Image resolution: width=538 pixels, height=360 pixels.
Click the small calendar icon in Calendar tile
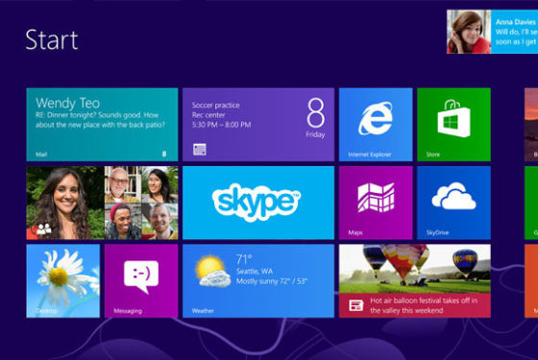click(x=200, y=149)
